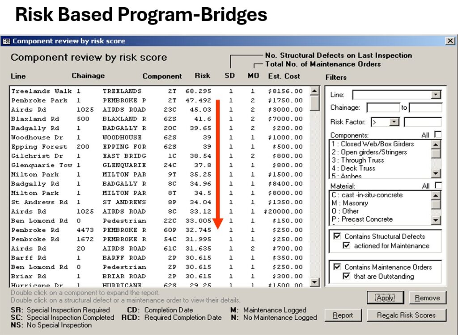Click the up arrow of the main results list

[x=314, y=91]
